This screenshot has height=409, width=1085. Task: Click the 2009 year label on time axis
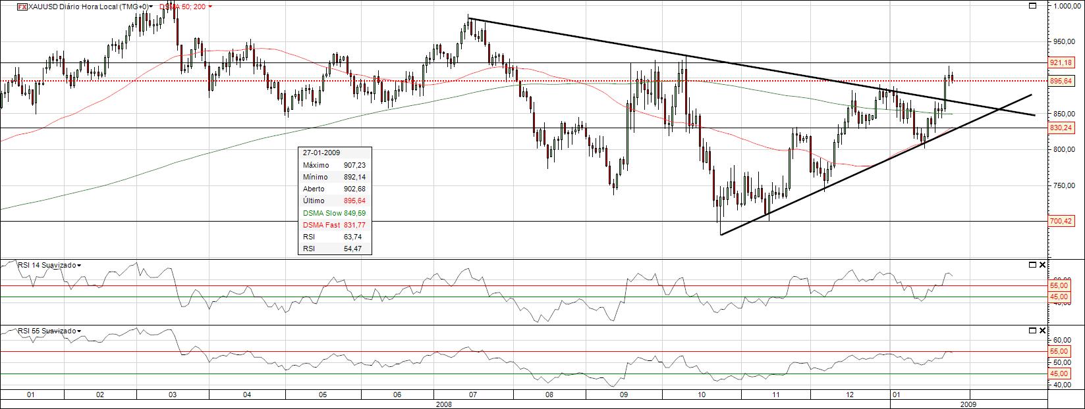coord(968,404)
